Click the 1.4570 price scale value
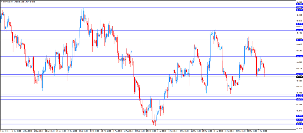This screenshot has width=303, height=133. [299, 21]
